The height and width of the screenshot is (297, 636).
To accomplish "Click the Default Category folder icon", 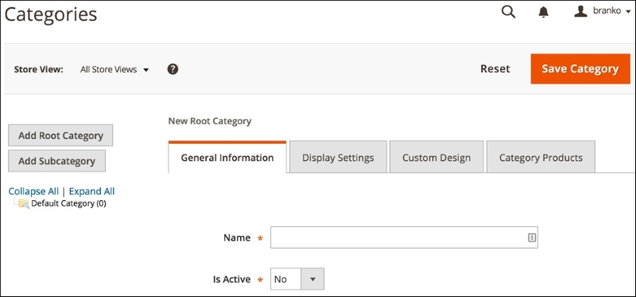I will (24, 203).
